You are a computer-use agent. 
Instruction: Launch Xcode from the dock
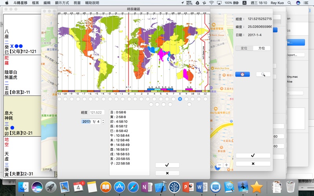click(x=160, y=187)
